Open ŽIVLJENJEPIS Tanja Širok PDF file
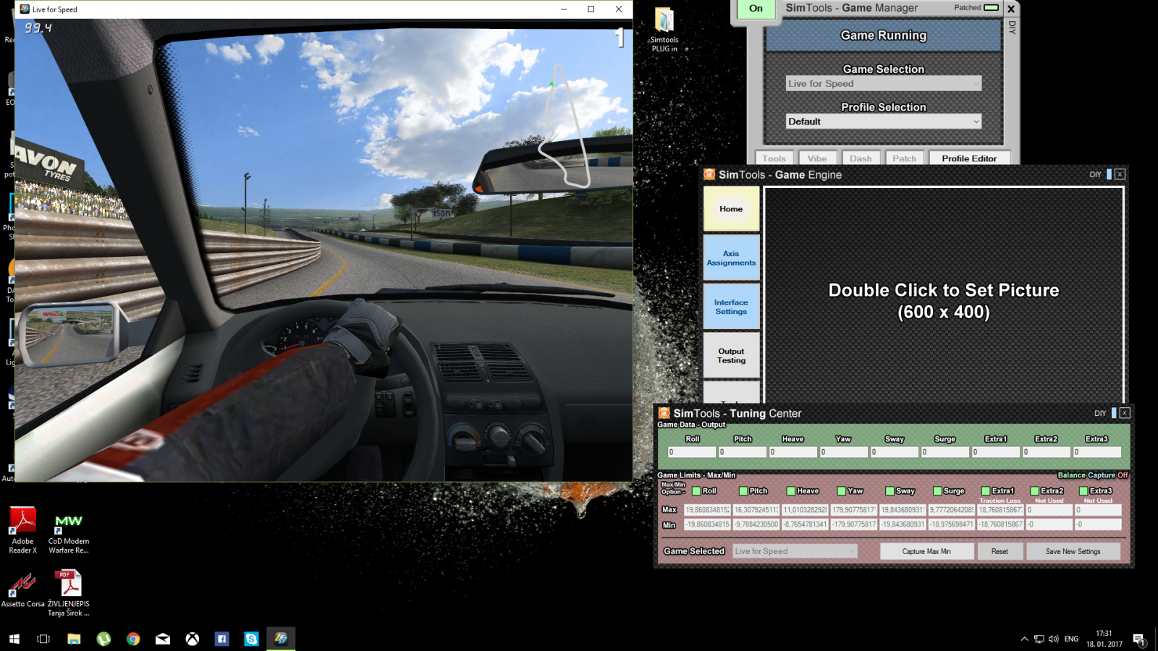 tap(69, 593)
